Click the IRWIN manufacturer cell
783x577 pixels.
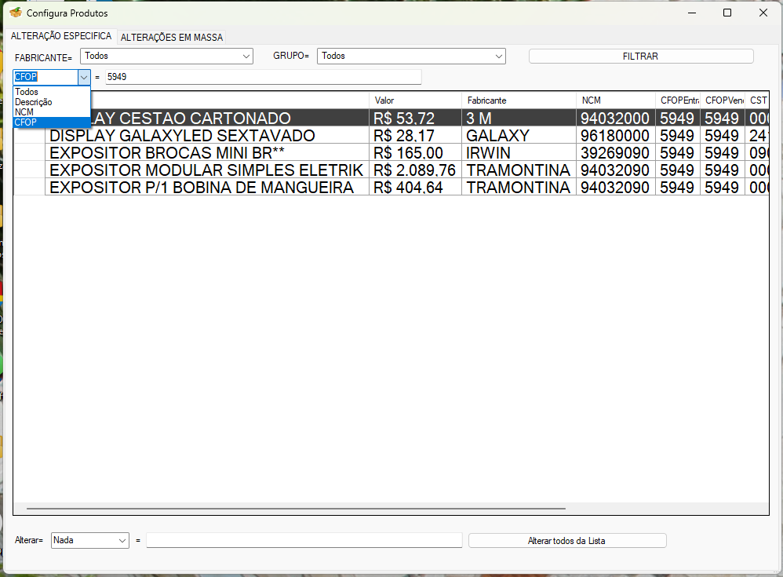(x=519, y=153)
